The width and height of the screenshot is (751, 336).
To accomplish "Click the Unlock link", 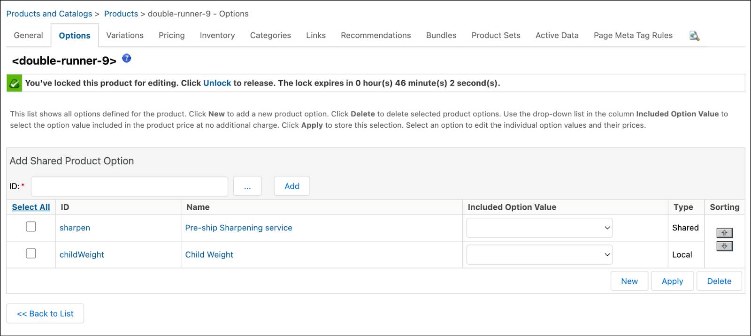I will (x=217, y=83).
